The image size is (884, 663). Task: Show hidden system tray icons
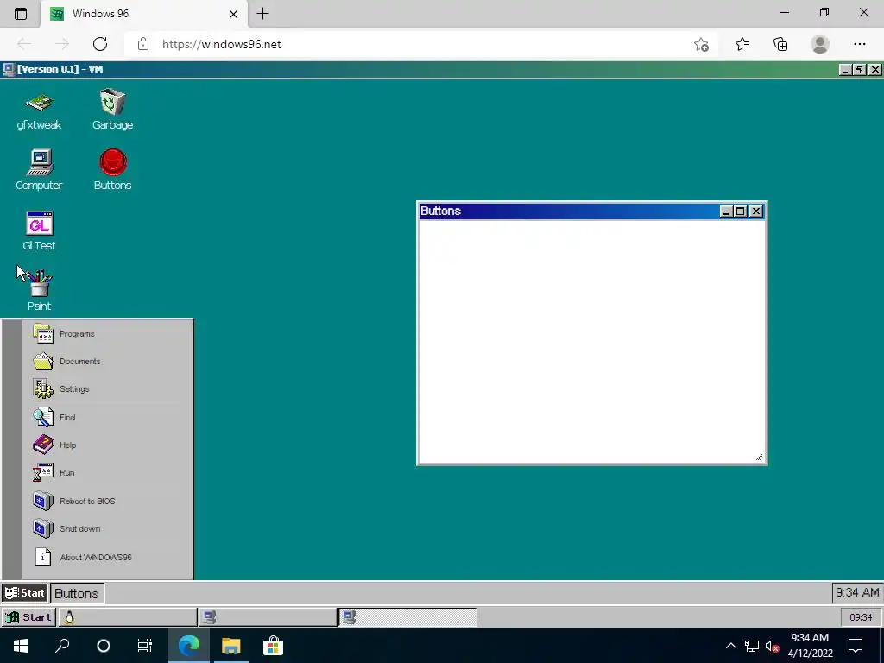pos(730,646)
